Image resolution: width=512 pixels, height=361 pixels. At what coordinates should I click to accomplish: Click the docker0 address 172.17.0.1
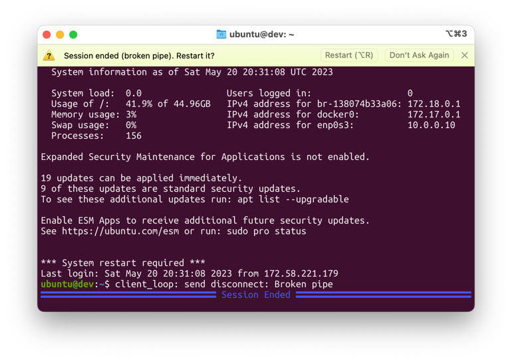coord(434,114)
